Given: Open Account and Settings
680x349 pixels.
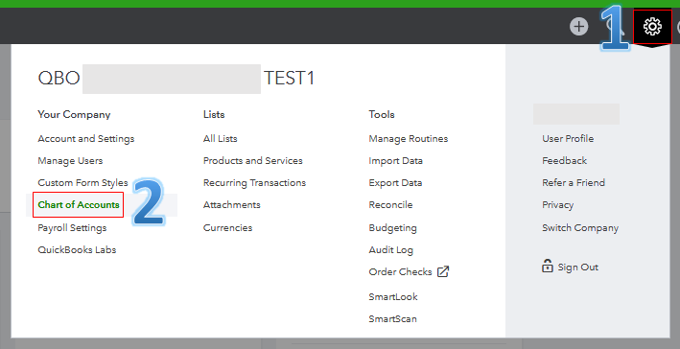Looking at the screenshot, I should (x=86, y=139).
